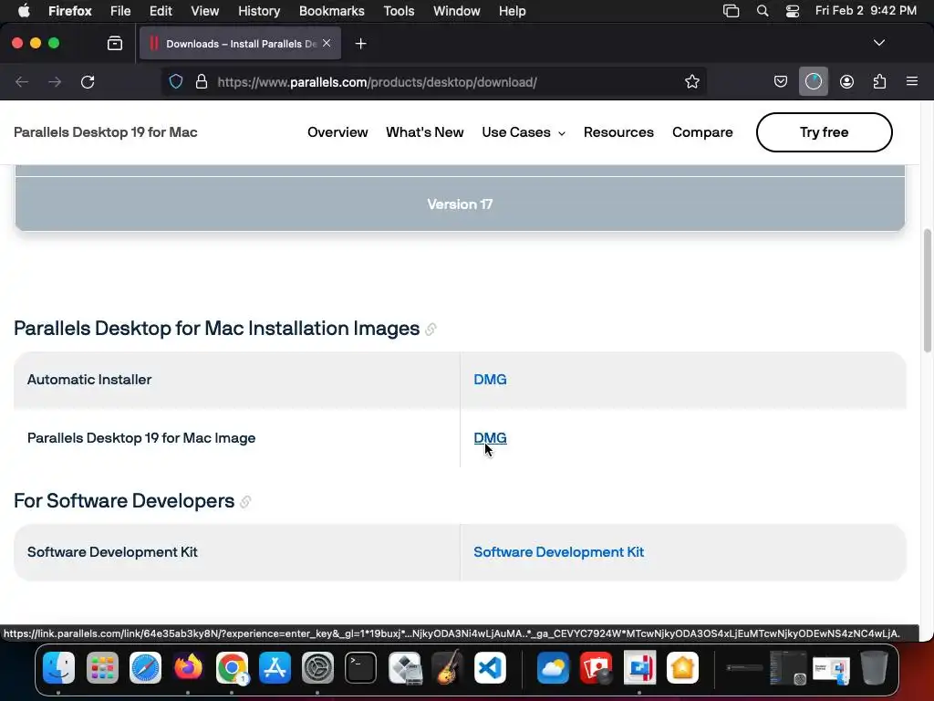This screenshot has height=701, width=934.
Task: Open the Firefox application menu
Action: coord(69,11)
